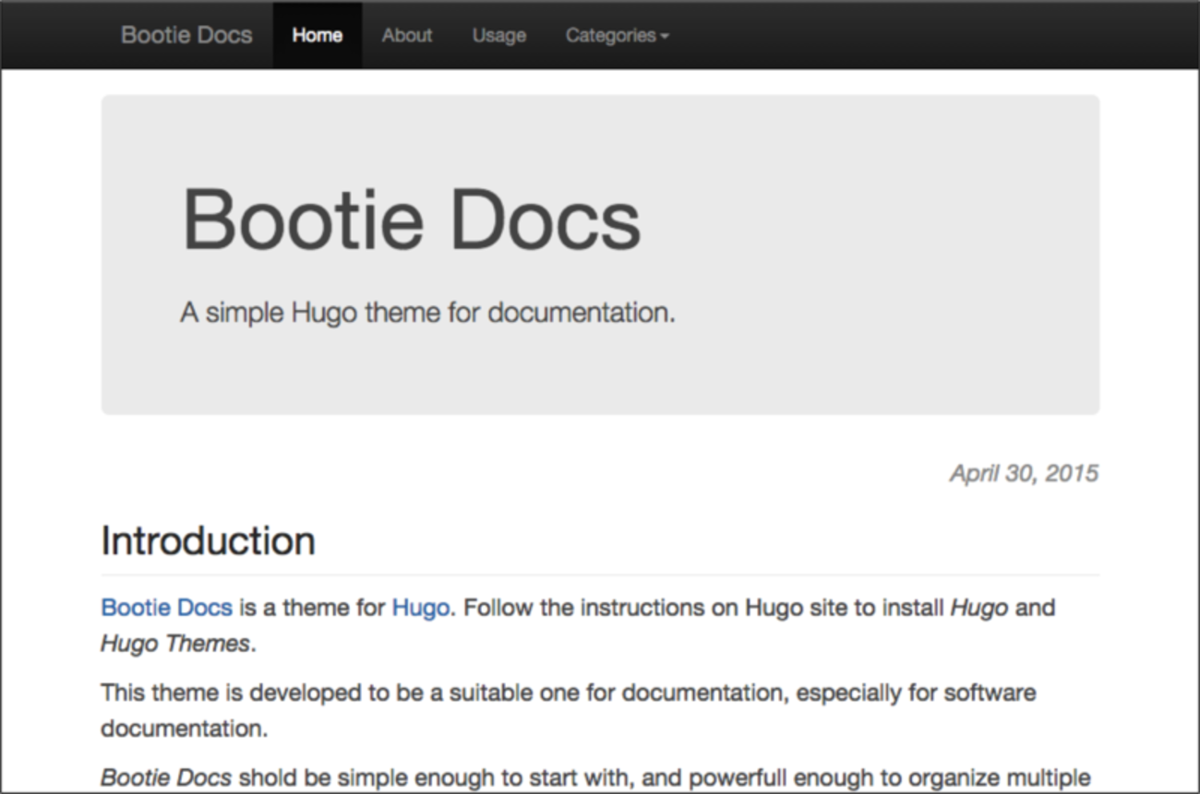1200x794 pixels.
Task: Click the word 'documentation.' ending second paragraph
Action: point(184,729)
